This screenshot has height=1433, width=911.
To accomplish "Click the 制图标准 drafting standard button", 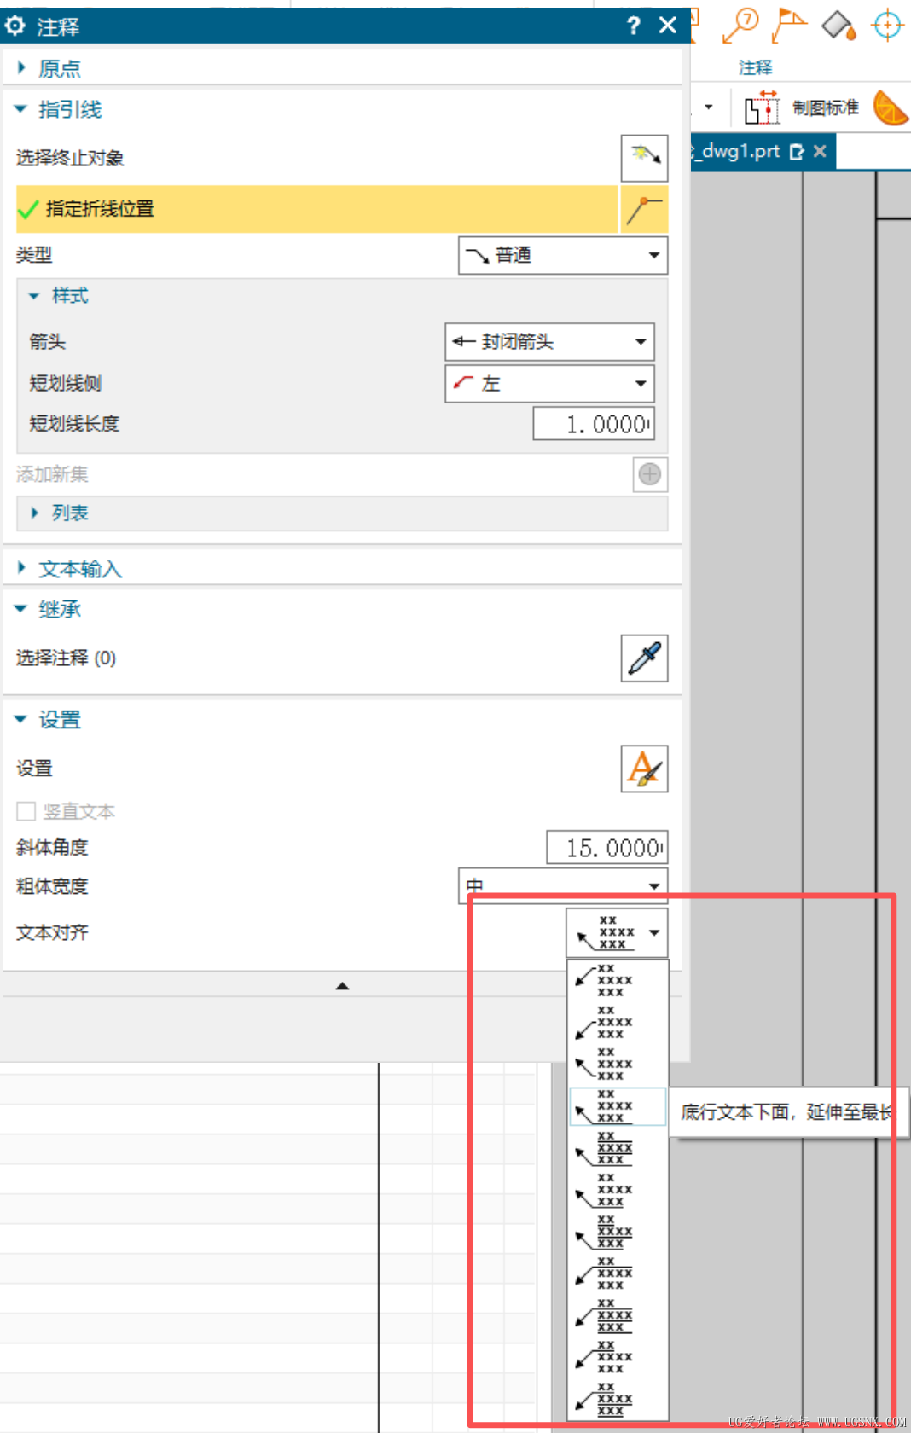I will (x=802, y=108).
